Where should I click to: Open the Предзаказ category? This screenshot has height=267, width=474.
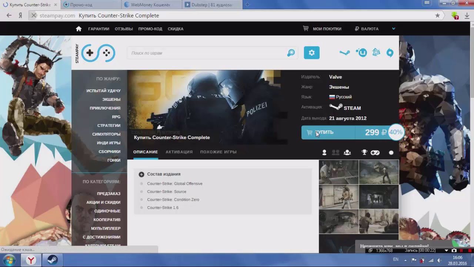coord(109,194)
